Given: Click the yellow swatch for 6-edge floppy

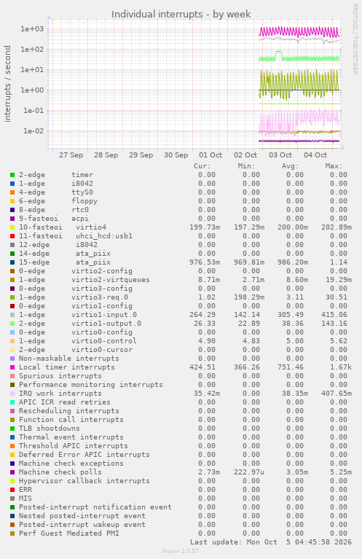Looking at the screenshot, I should [12, 201].
